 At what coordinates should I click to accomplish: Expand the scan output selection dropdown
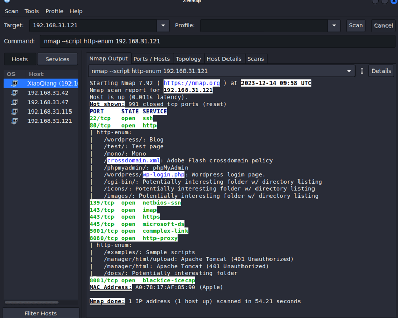349,71
